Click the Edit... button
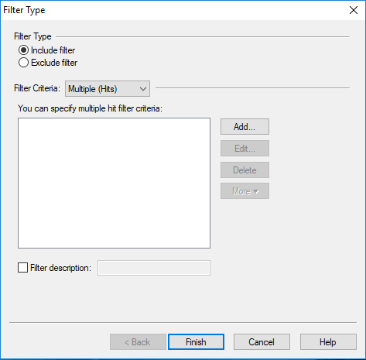The width and height of the screenshot is (366, 360). point(245,149)
